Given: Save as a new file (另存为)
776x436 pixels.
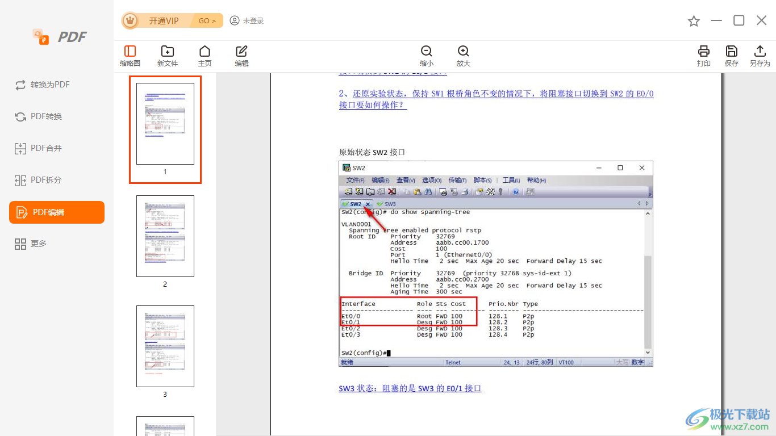Looking at the screenshot, I should tap(760, 56).
